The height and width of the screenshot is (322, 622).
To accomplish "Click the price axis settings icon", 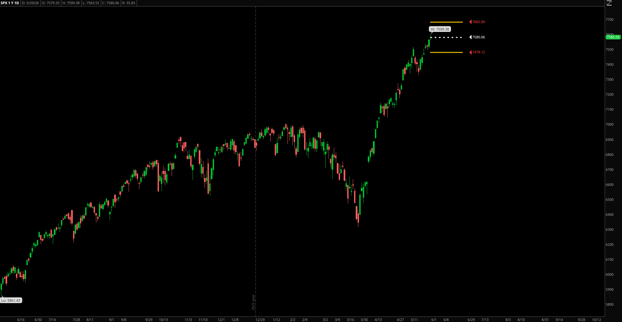I will [x=609, y=3].
